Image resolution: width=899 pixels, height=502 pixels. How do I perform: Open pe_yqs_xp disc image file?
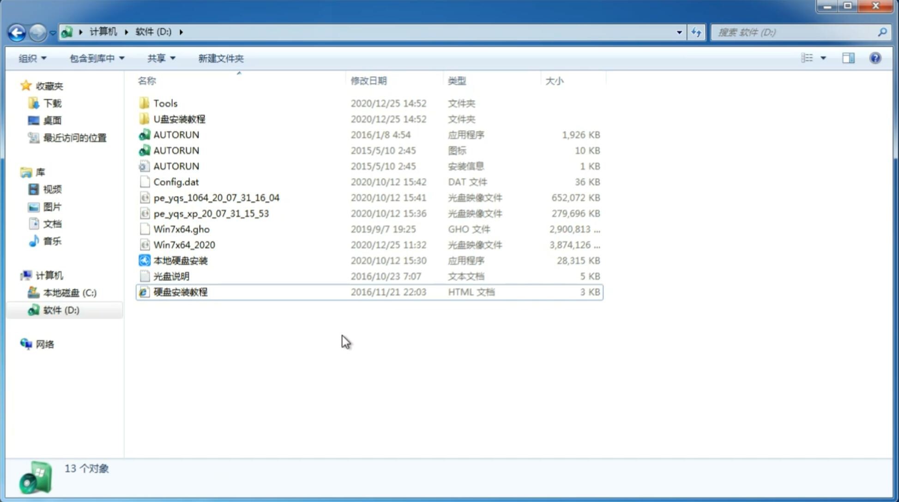pos(211,213)
